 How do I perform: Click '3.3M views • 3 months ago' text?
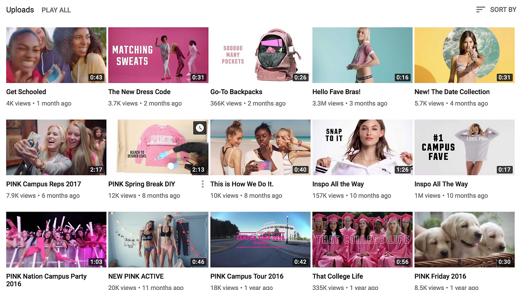click(x=350, y=103)
